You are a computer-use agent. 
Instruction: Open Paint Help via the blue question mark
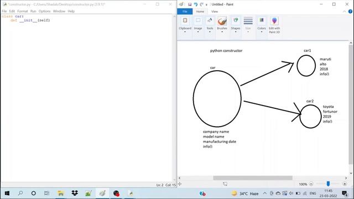(350, 12)
